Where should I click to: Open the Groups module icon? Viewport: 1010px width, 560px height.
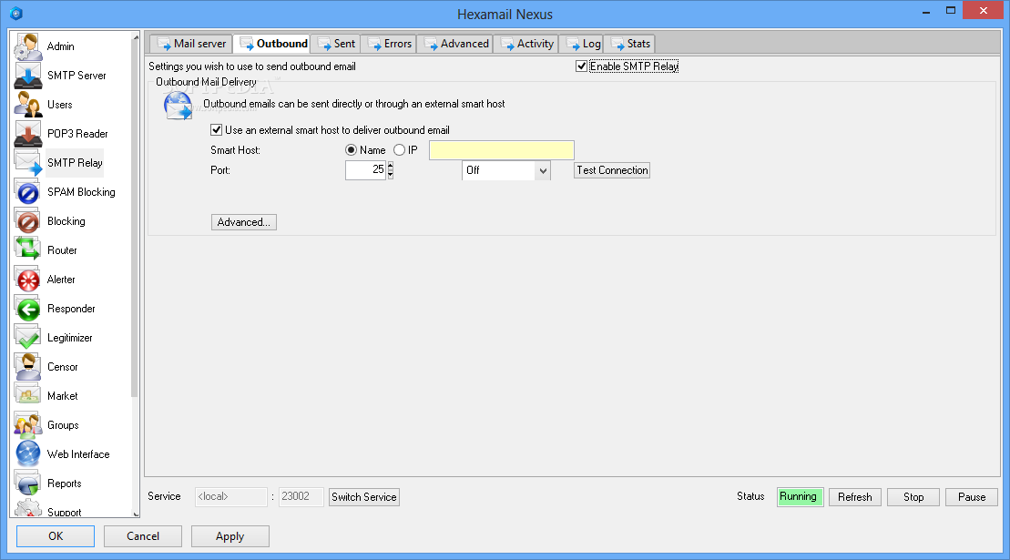point(27,425)
